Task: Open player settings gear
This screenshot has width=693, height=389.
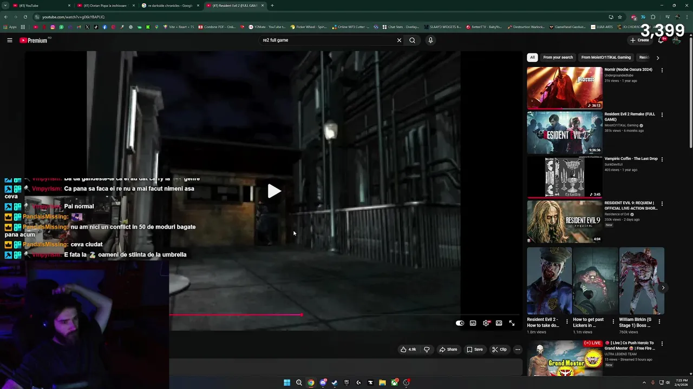Action: 486,323
